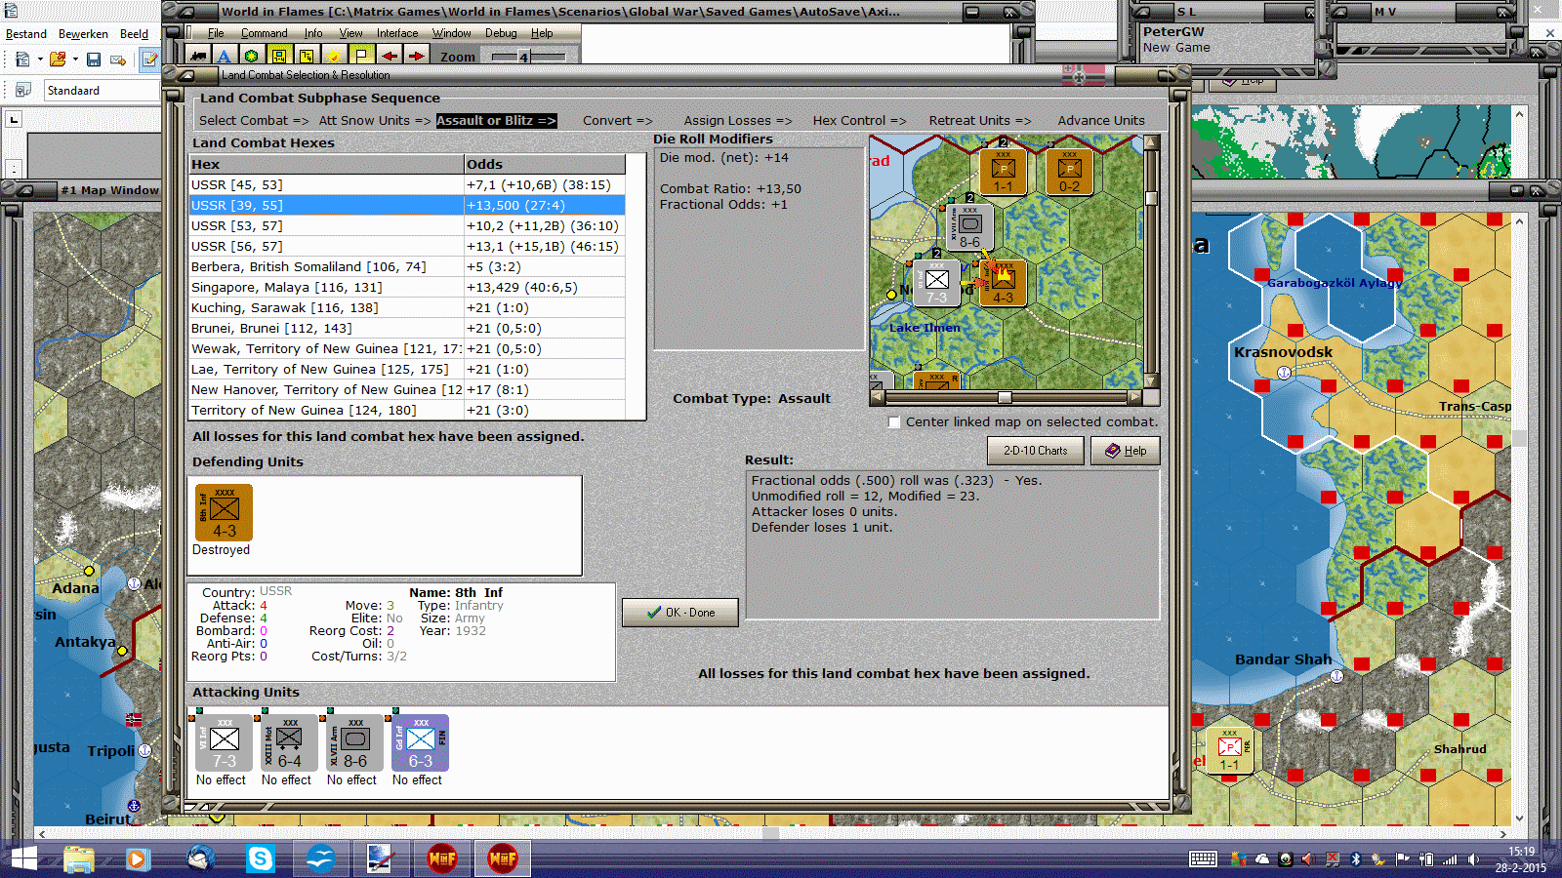Click the combat minimap horizontal scrollbar

[1006, 397]
